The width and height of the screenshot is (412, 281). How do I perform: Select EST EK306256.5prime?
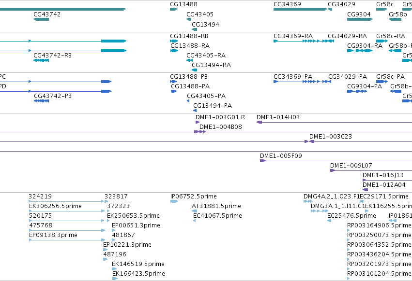point(67,211)
